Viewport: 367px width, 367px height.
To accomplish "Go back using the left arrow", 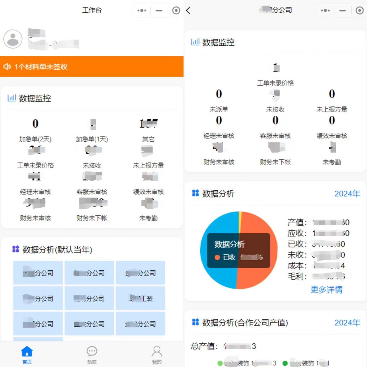I will tap(188, 11).
